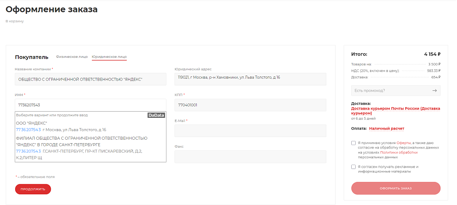Change payment method Наличный расчет
Viewport: 457px width, 205px height.
[x=386, y=129]
